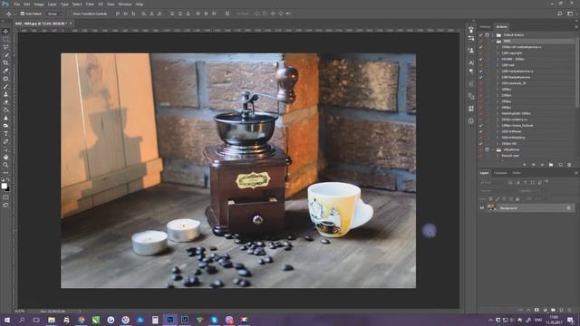Image resolution: width=580 pixels, height=326 pixels.
Task: Add a layer mask in the Layers panel
Action: pyautogui.click(x=536, y=310)
